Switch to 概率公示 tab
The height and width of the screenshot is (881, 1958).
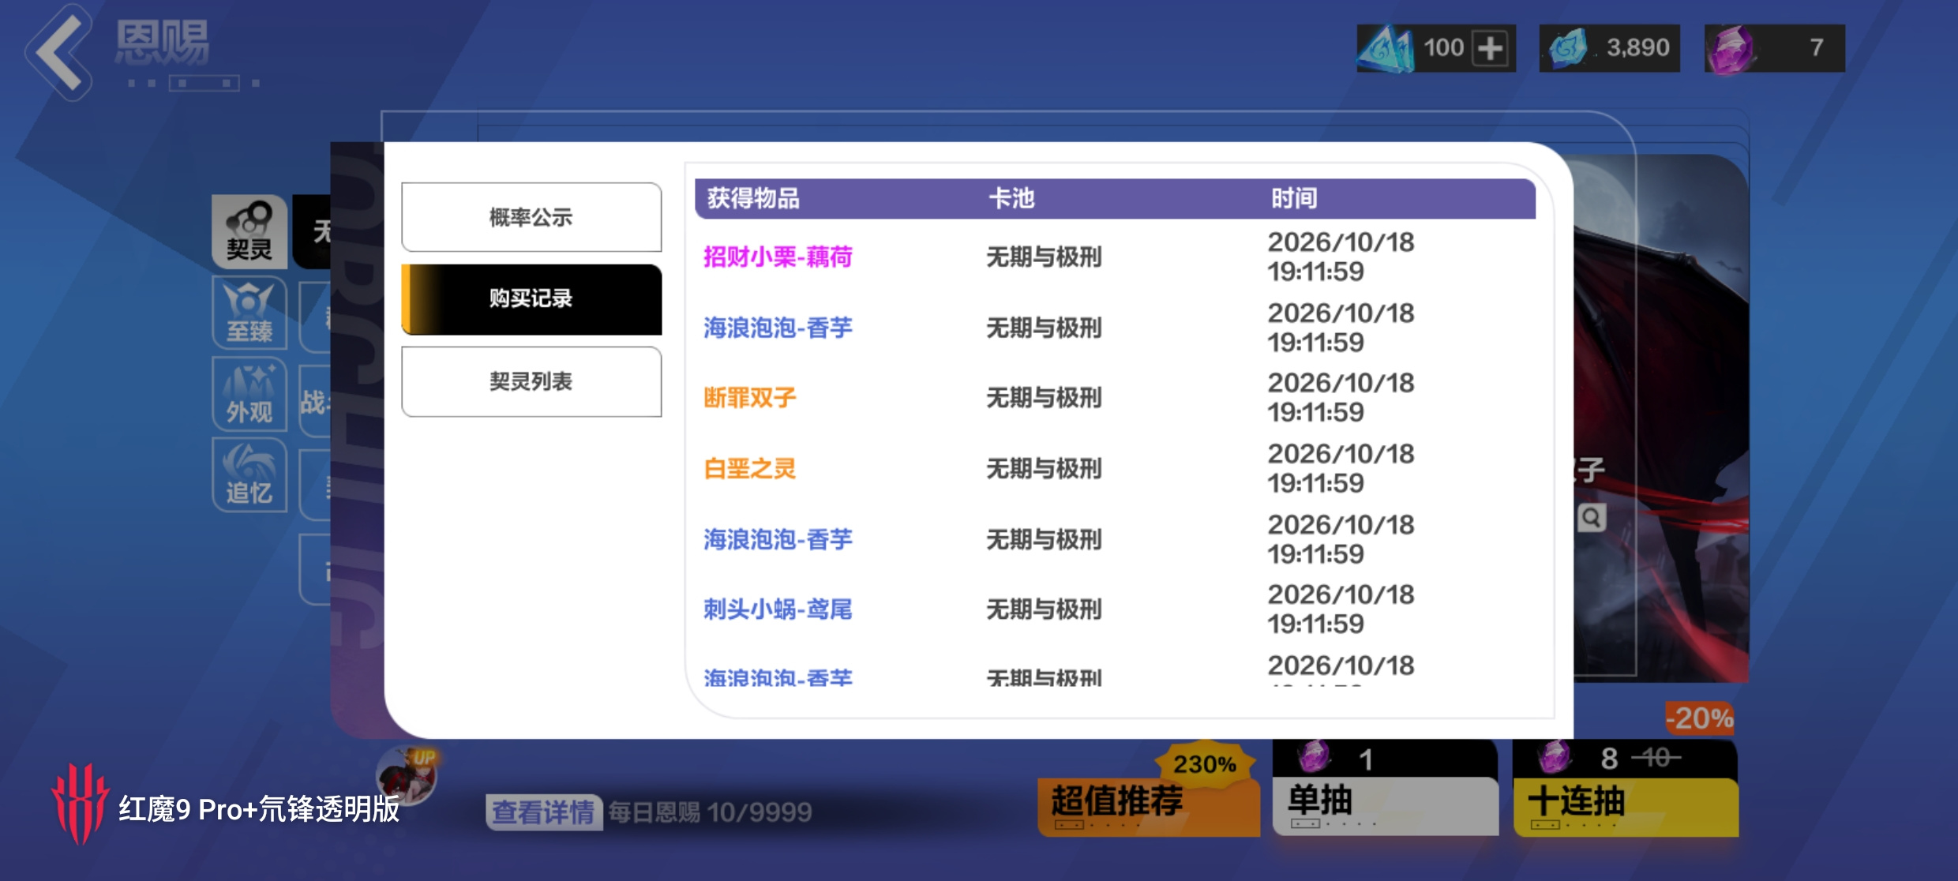pos(531,217)
